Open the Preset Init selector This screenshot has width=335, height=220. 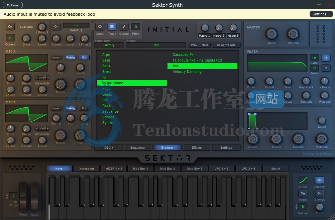tap(156, 45)
